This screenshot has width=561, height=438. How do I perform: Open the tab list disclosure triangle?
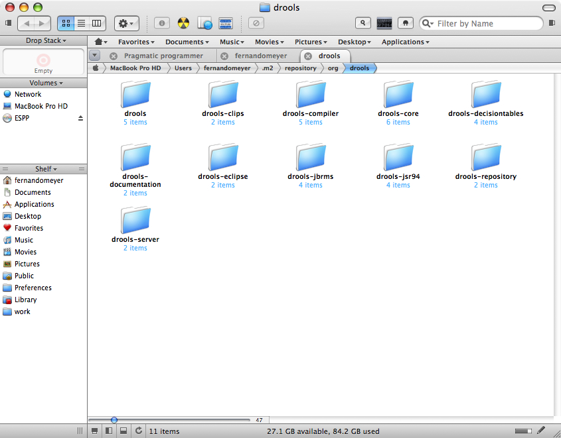94,56
